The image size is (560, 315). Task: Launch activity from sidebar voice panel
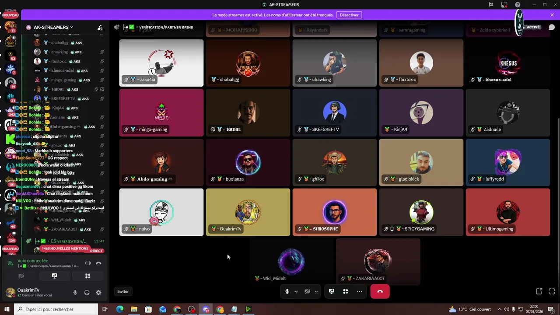87,276
